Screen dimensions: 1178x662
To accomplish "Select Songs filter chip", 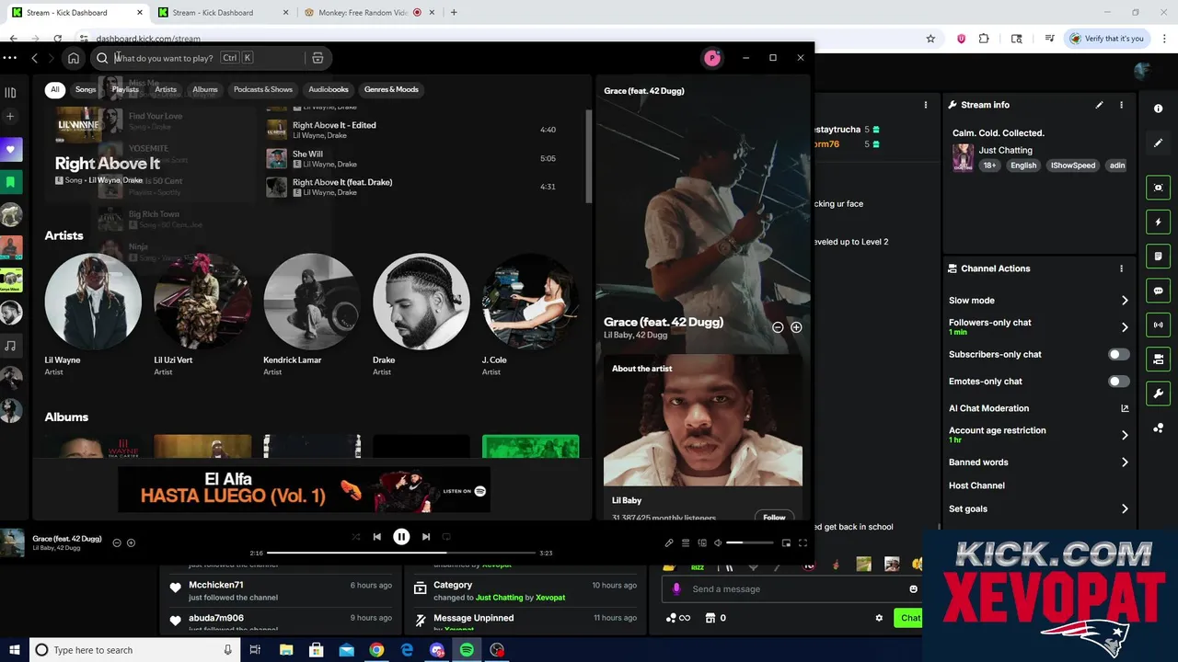I will click(x=86, y=89).
